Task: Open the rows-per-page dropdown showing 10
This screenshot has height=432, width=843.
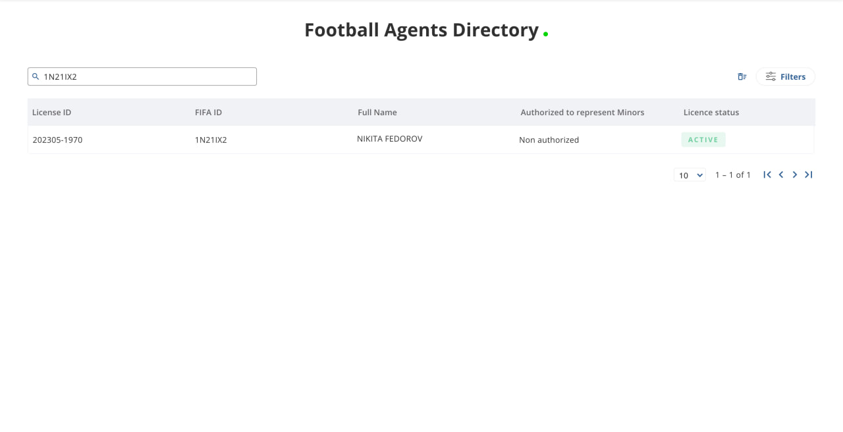Action: [x=690, y=175]
